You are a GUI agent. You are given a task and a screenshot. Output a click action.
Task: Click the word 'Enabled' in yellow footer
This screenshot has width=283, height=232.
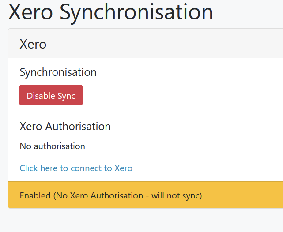click(35, 195)
